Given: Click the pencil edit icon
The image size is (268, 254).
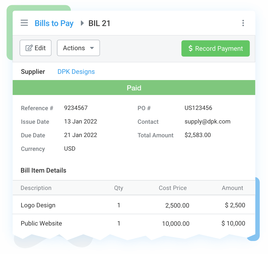Looking at the screenshot, I should coord(29,48).
